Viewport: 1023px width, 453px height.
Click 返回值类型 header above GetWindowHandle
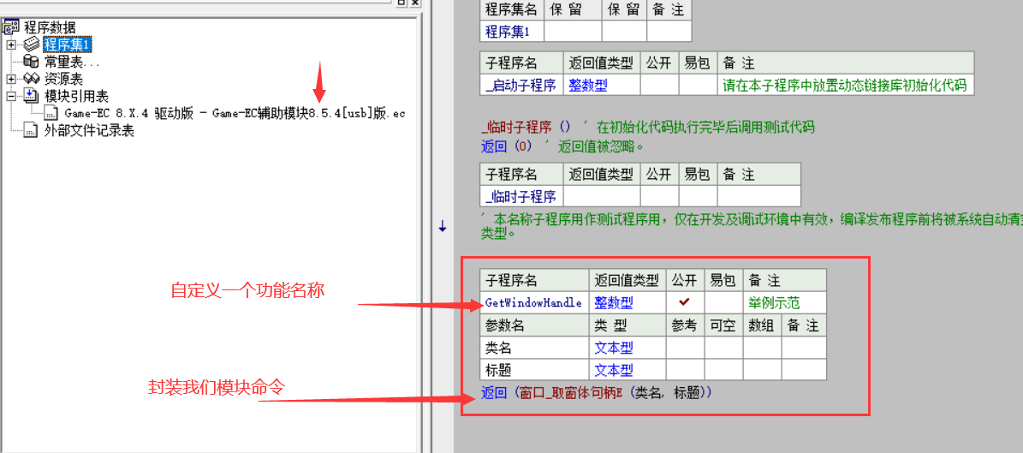point(627,280)
